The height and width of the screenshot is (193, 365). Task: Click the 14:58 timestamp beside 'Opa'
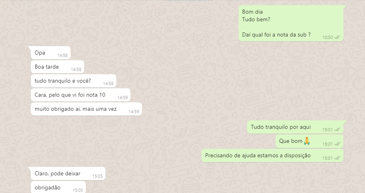tap(63, 55)
